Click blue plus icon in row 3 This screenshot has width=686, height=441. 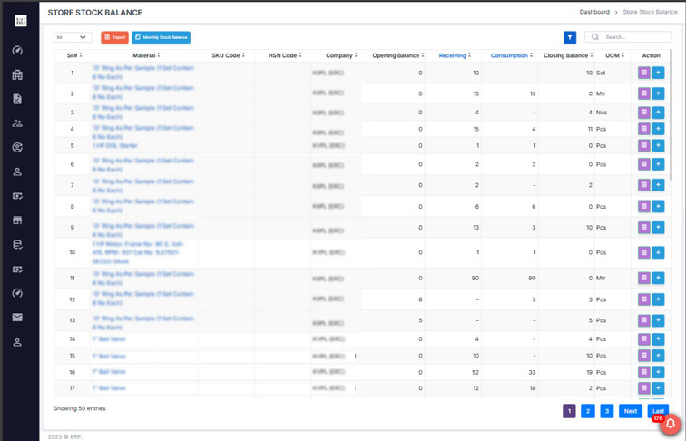pos(658,113)
